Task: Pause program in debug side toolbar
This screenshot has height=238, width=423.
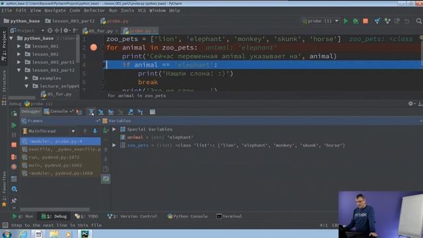Action: pyautogui.click(x=14, y=135)
